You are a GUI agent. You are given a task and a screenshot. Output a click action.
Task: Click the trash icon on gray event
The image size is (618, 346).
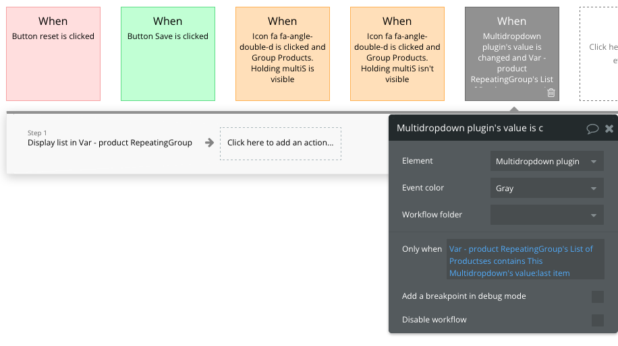(x=551, y=93)
